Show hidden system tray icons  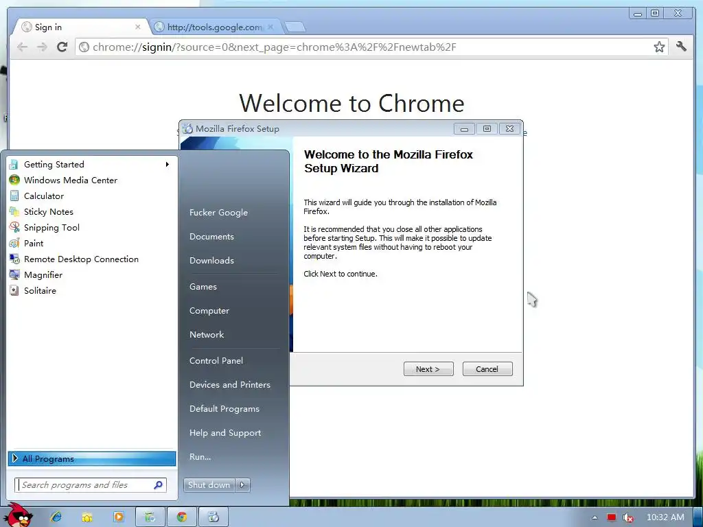pyautogui.click(x=595, y=517)
